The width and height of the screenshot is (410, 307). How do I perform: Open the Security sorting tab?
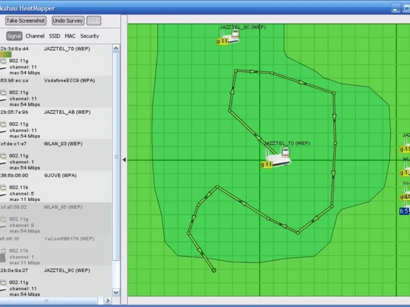89,36
